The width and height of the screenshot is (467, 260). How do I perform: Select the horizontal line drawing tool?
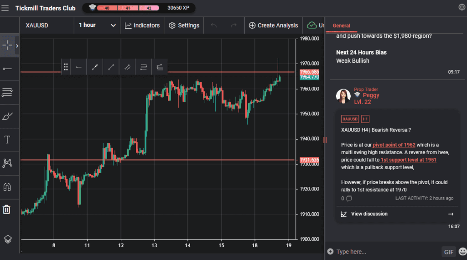tap(7, 69)
